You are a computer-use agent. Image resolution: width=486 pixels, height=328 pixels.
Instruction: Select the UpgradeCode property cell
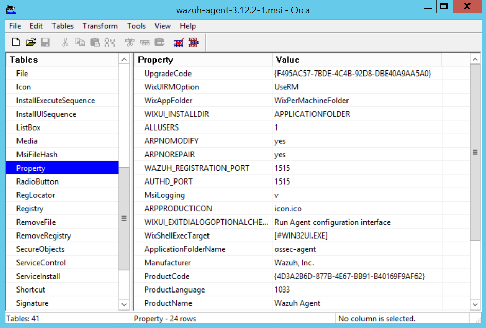click(x=203, y=74)
